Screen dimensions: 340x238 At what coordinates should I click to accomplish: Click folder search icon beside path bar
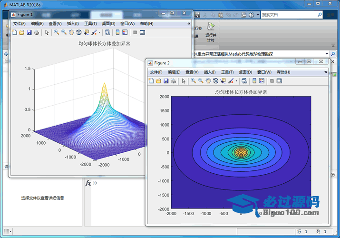[333, 54]
